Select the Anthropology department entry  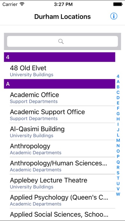coord(60,149)
